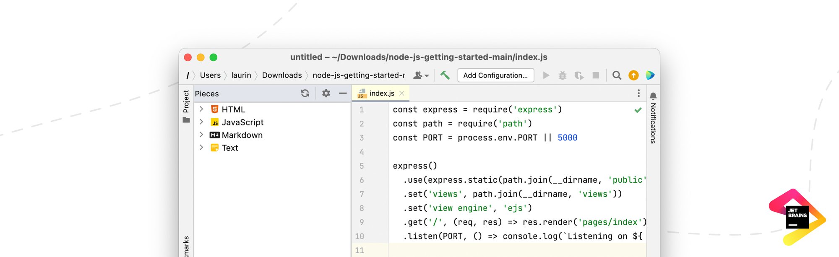Click the HTML5 file type icon
This screenshot has width=839, height=257.
click(214, 109)
